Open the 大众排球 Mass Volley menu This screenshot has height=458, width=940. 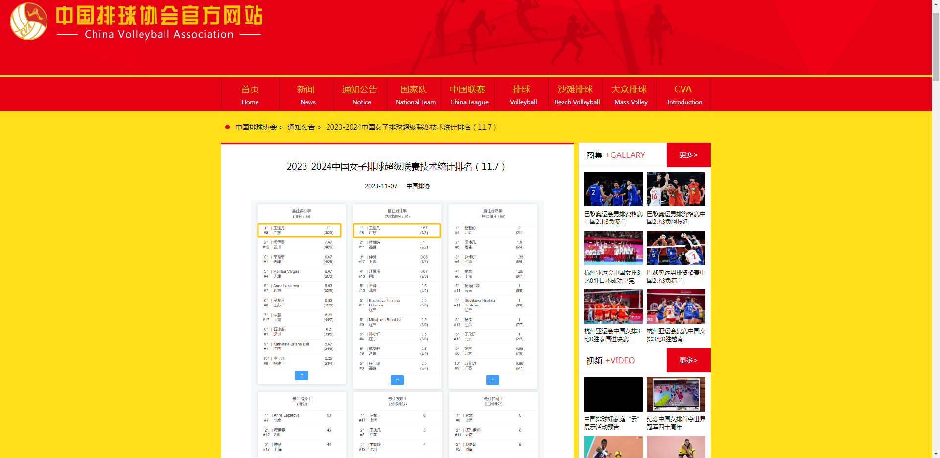[x=630, y=94]
